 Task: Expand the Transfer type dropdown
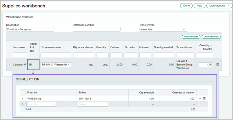coord(163,29)
